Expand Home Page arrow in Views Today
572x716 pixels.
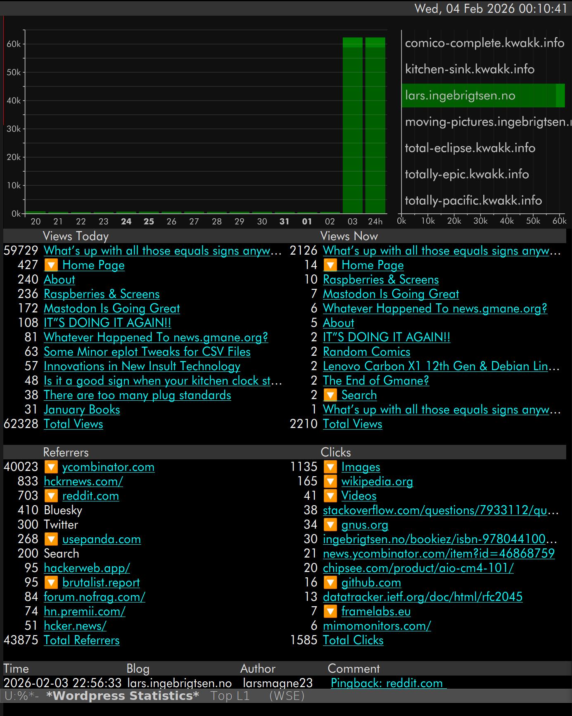(x=51, y=265)
